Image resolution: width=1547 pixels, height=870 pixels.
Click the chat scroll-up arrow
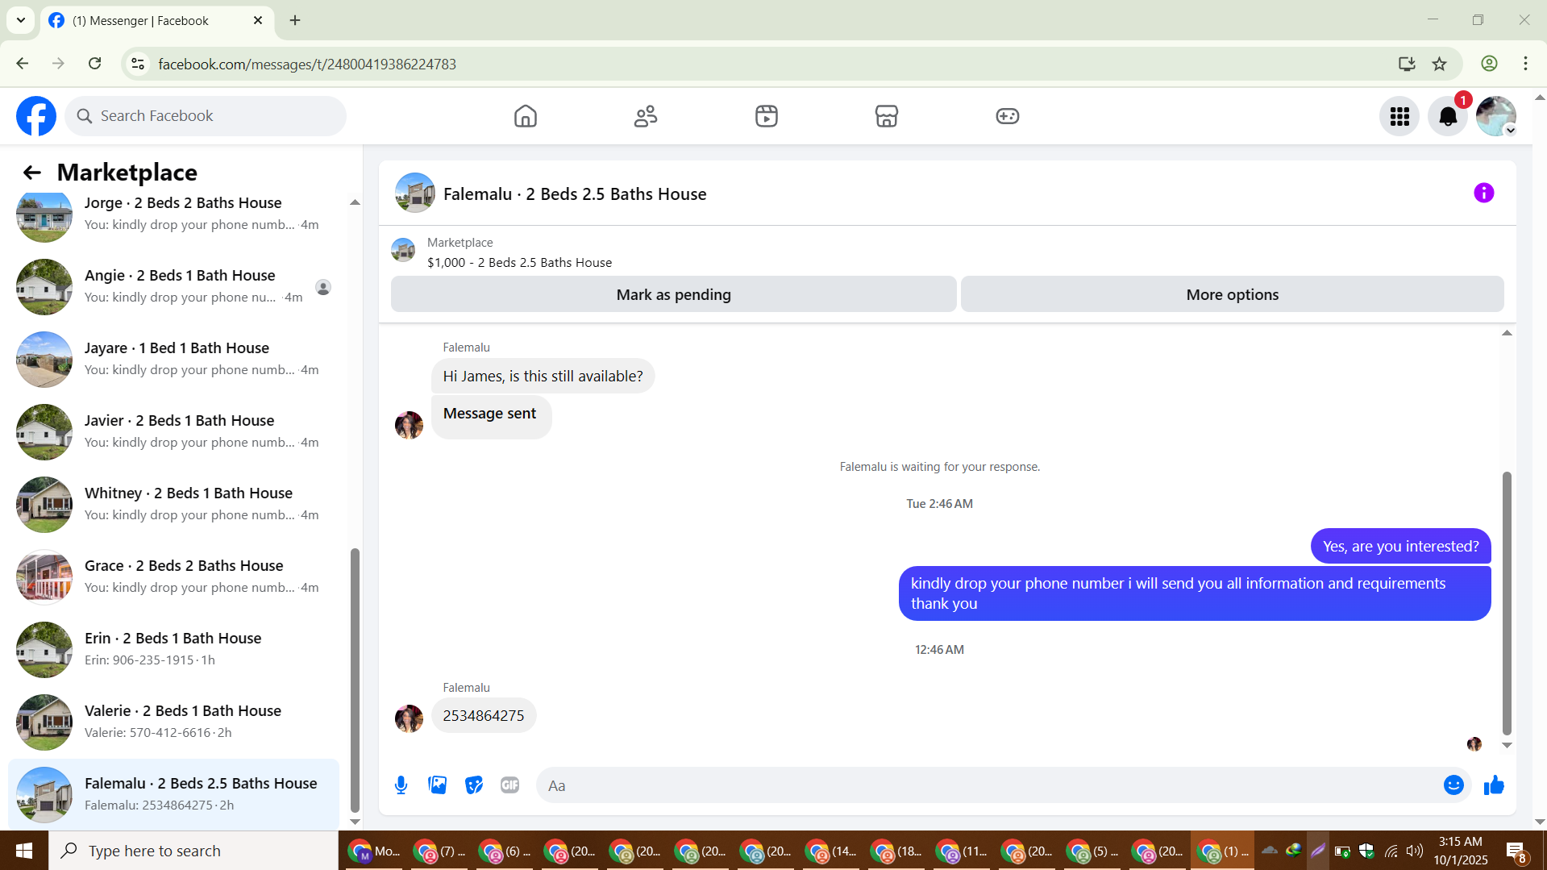click(1506, 333)
